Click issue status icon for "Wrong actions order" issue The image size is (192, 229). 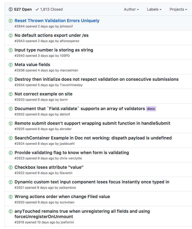(x=11, y=197)
